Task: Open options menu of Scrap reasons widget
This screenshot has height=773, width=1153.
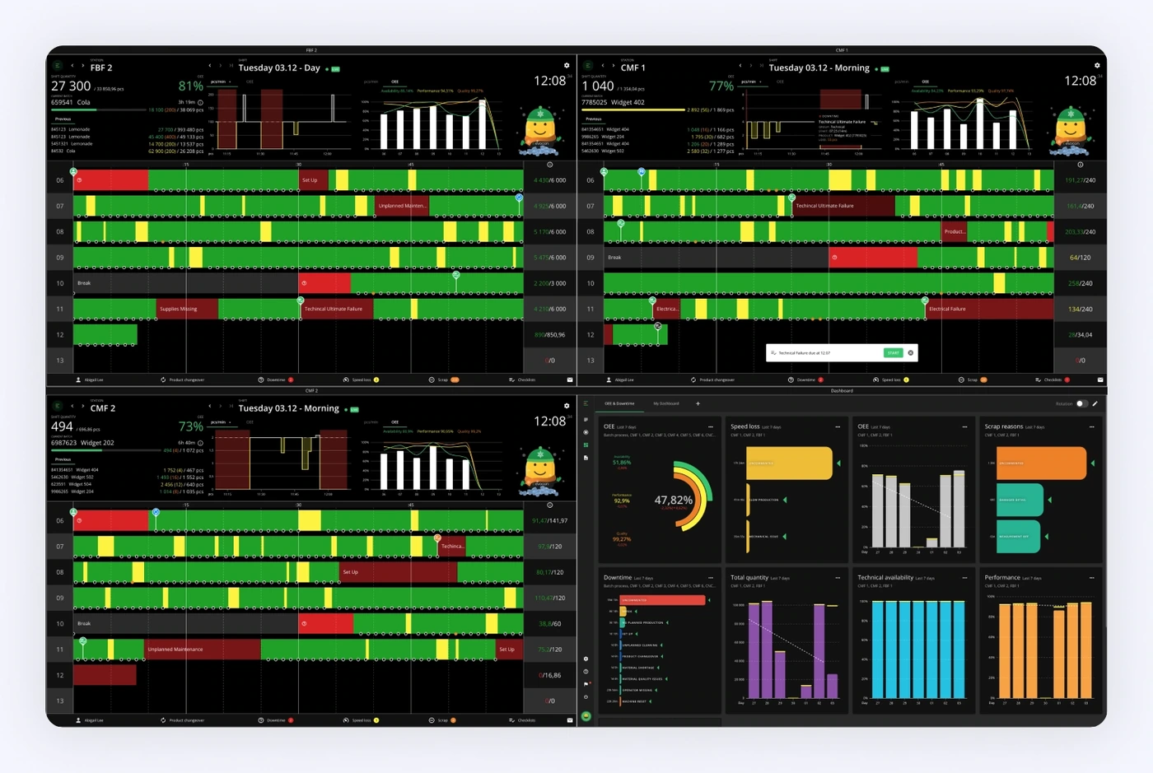Action: click(x=1092, y=426)
